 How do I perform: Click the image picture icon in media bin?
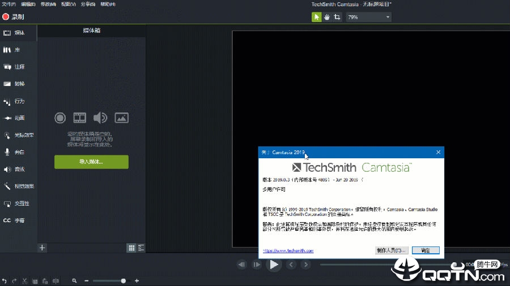(x=122, y=118)
